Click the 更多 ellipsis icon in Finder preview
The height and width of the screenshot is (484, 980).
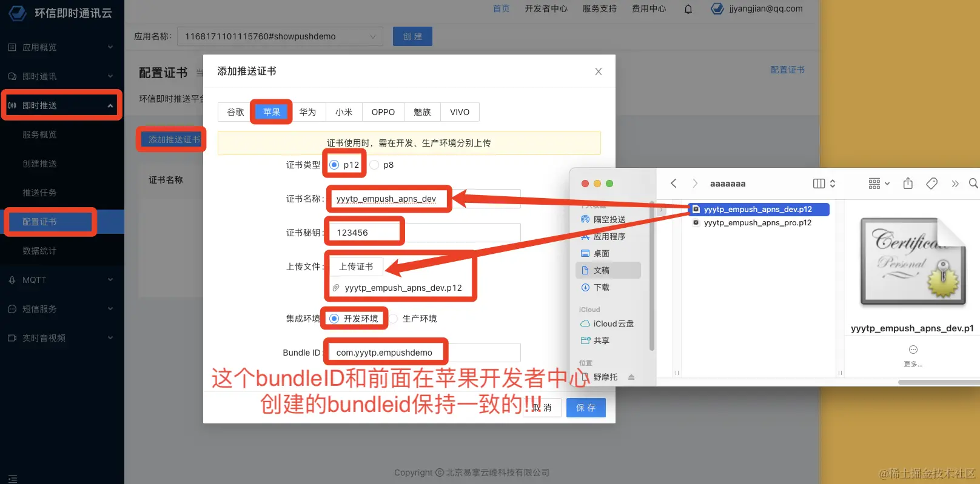[913, 350]
